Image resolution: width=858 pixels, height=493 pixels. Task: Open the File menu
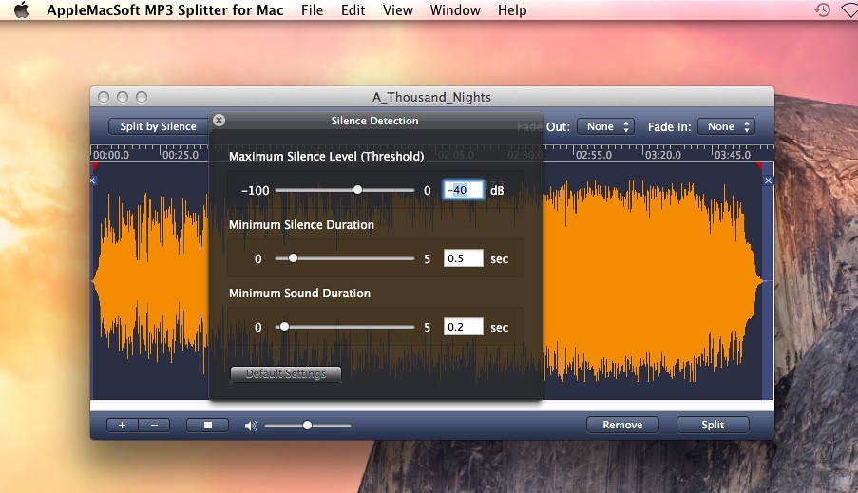click(312, 9)
